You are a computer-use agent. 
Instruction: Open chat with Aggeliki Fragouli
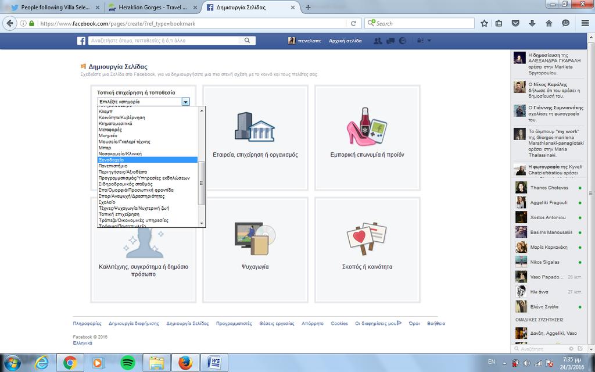[549, 203]
